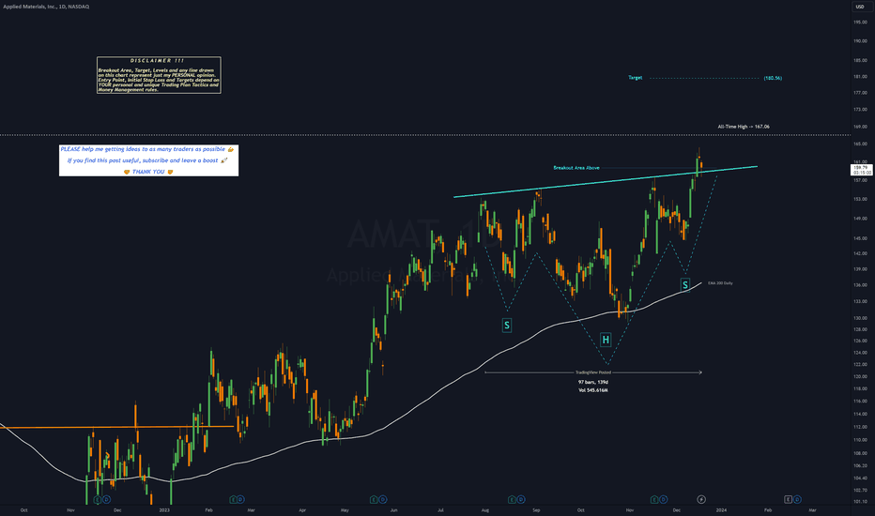Select the Vol 545.616M text

pos(593,390)
